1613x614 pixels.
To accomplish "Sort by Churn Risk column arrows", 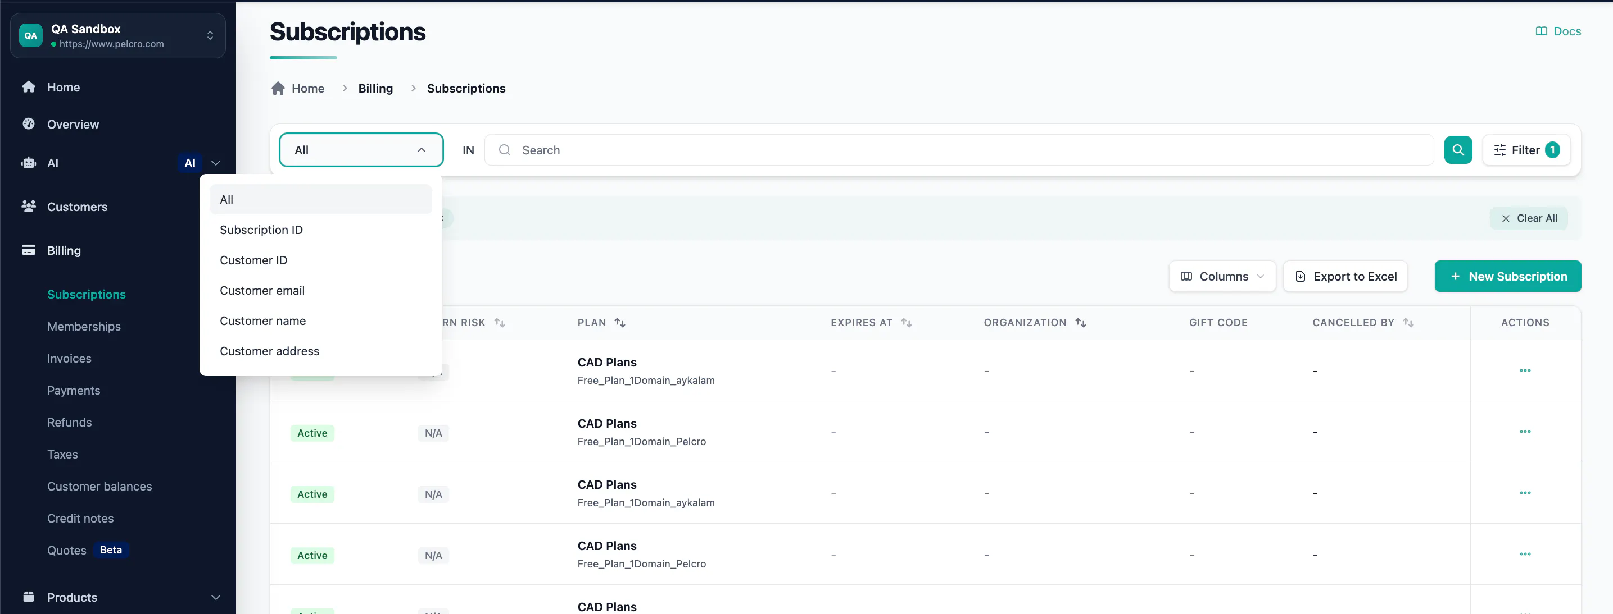I will click(499, 323).
